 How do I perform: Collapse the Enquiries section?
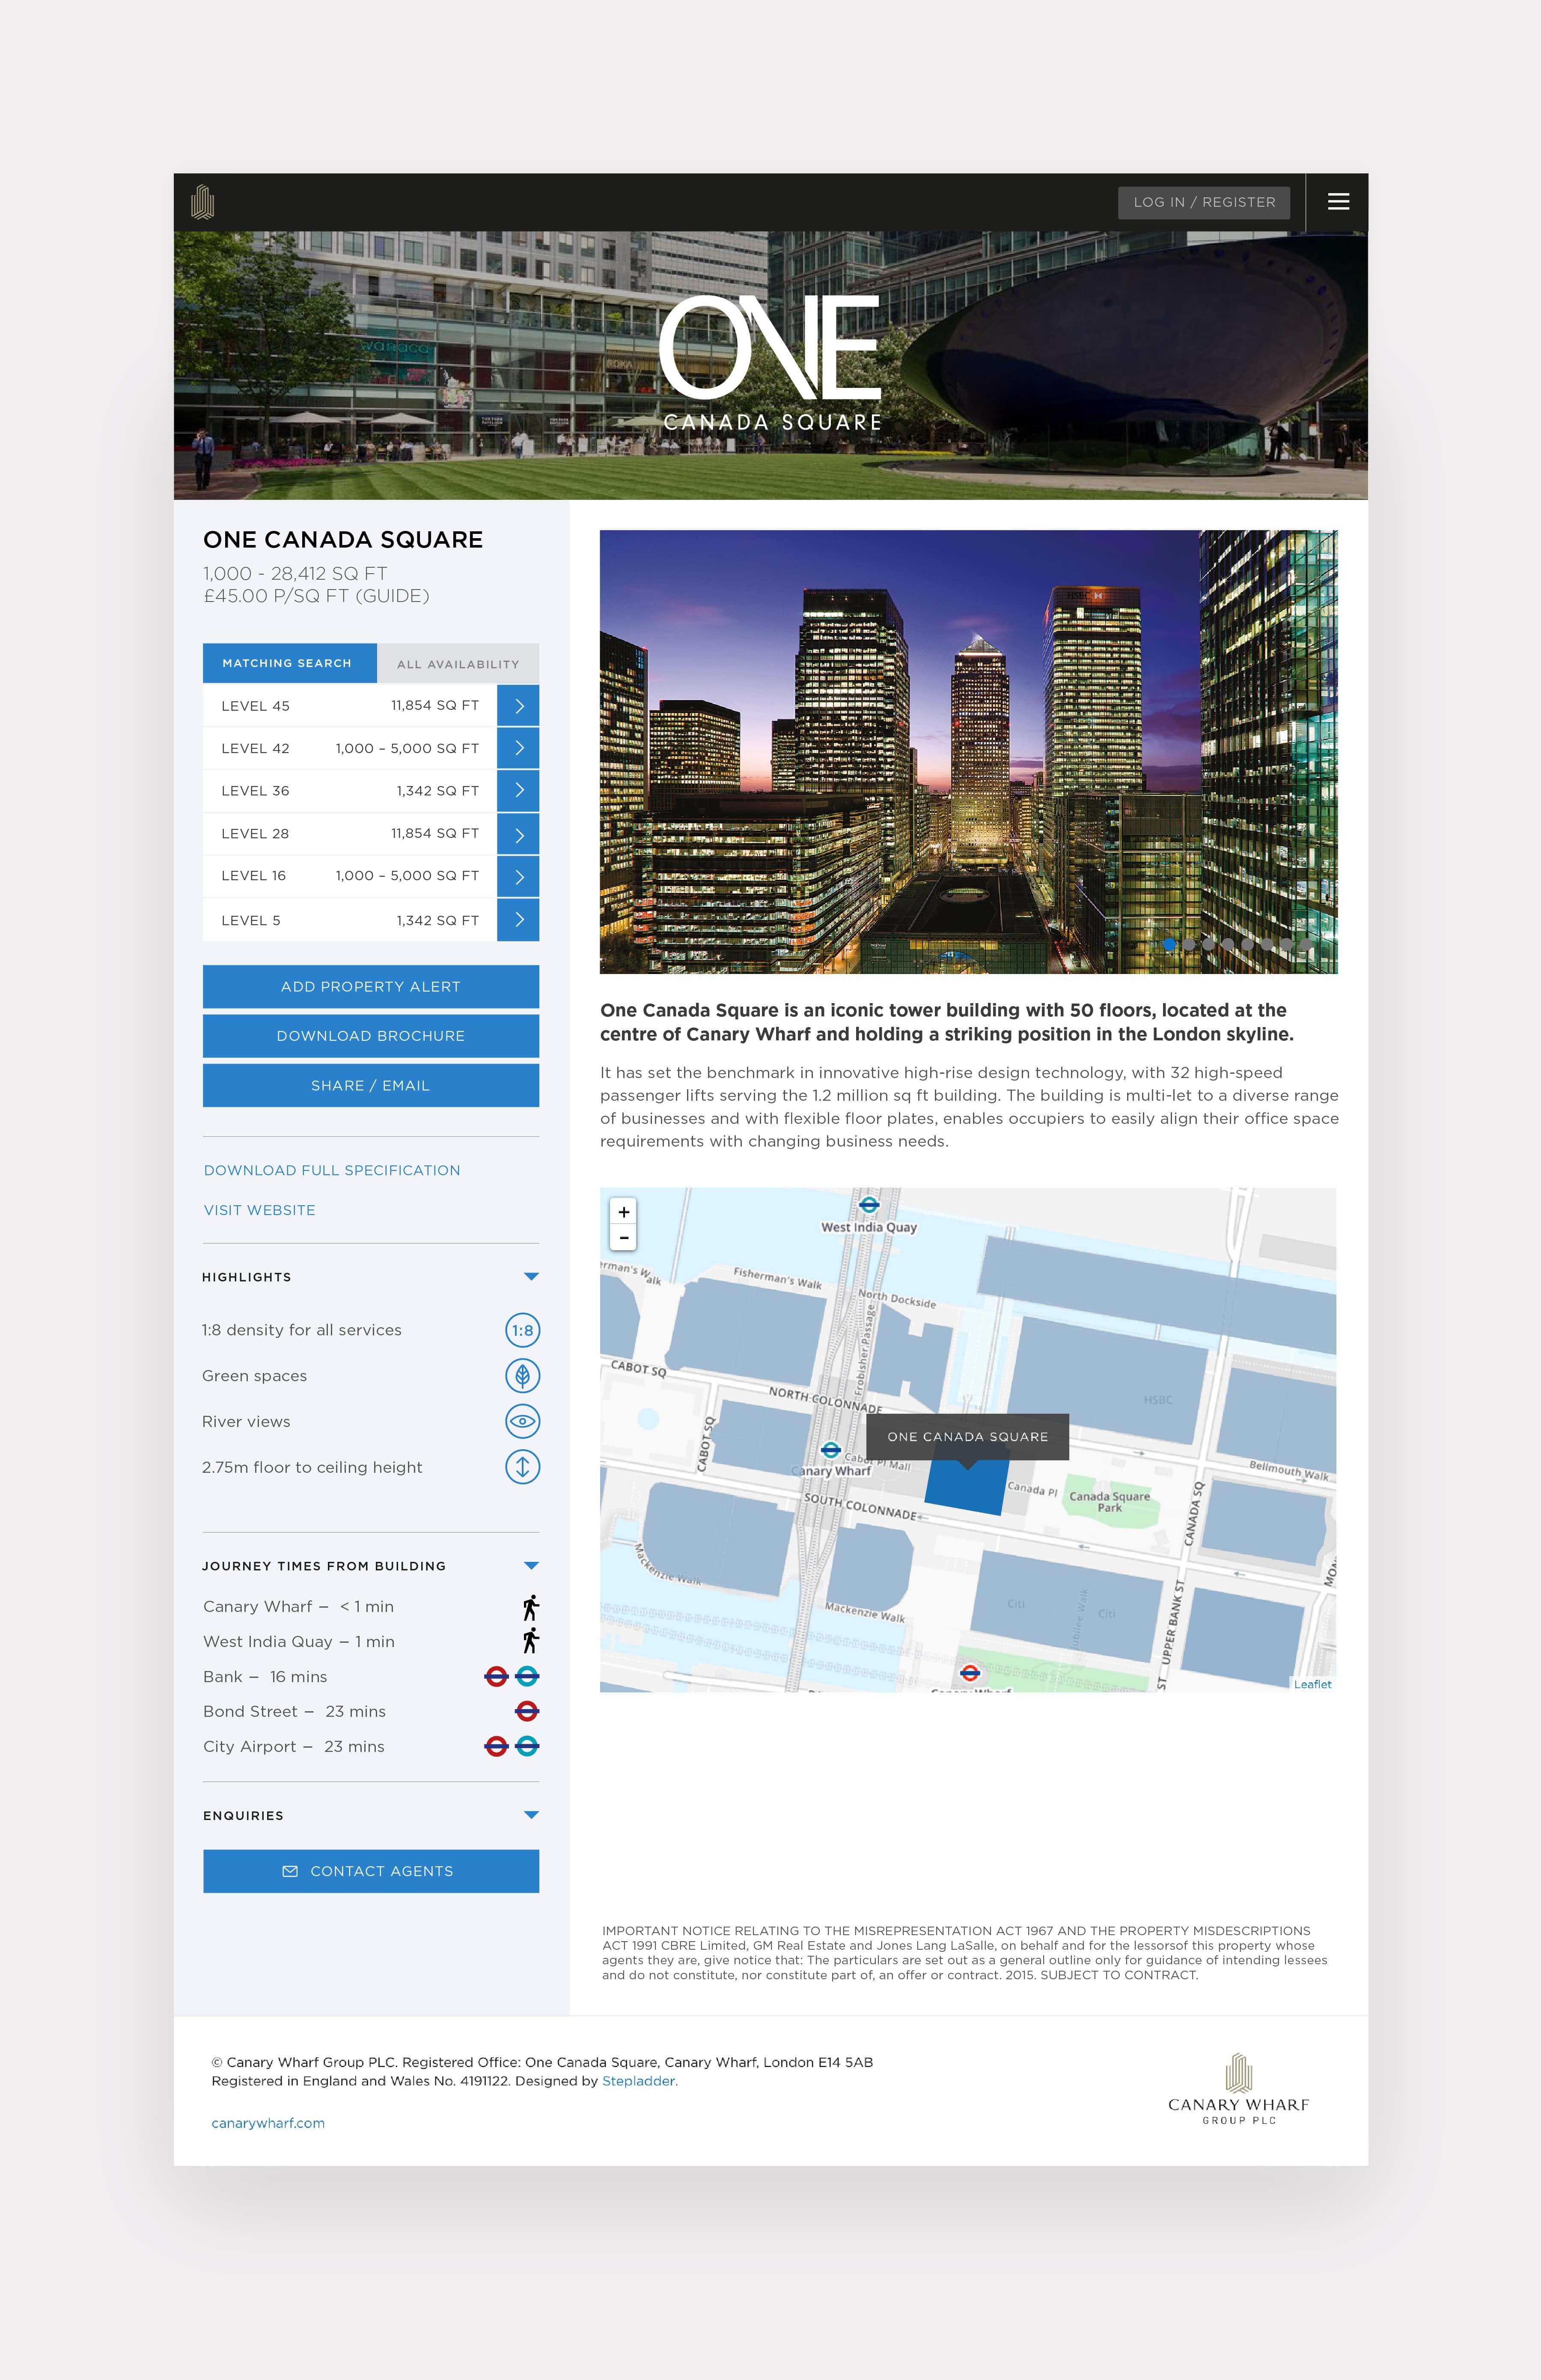531,1815
